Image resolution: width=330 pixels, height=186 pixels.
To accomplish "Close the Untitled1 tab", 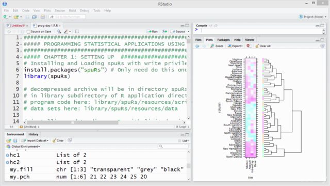I will click(x=27, y=25).
